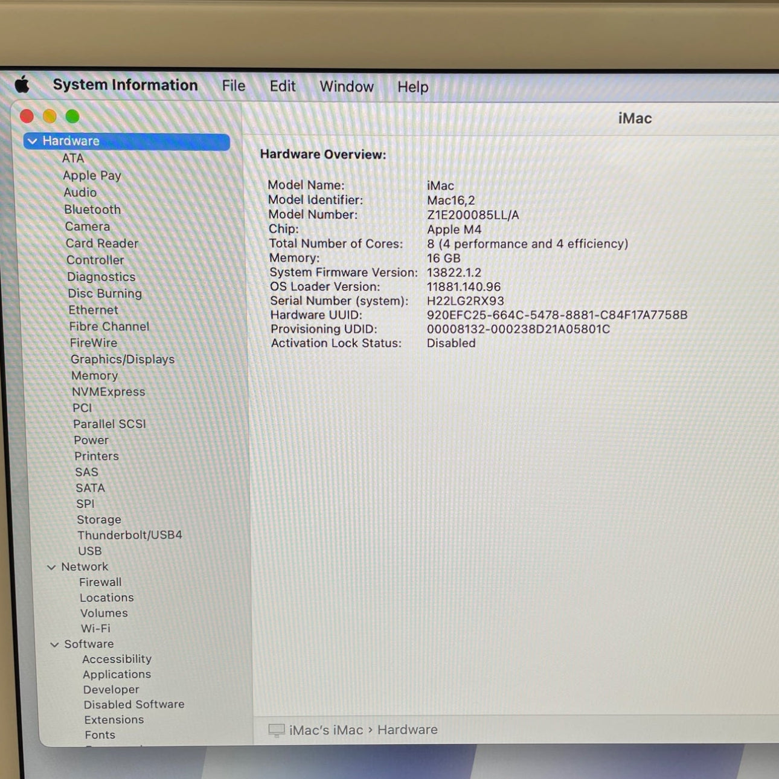
Task: Select Graphics/Displays in the sidebar
Action: 123,359
